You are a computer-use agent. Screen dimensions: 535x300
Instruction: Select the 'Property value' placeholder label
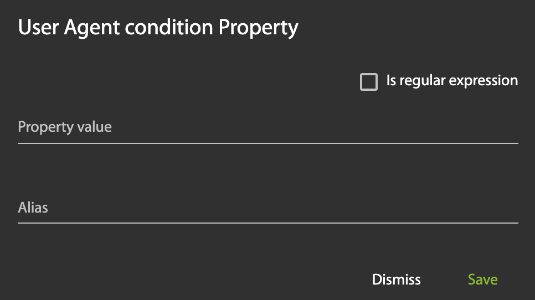point(65,127)
